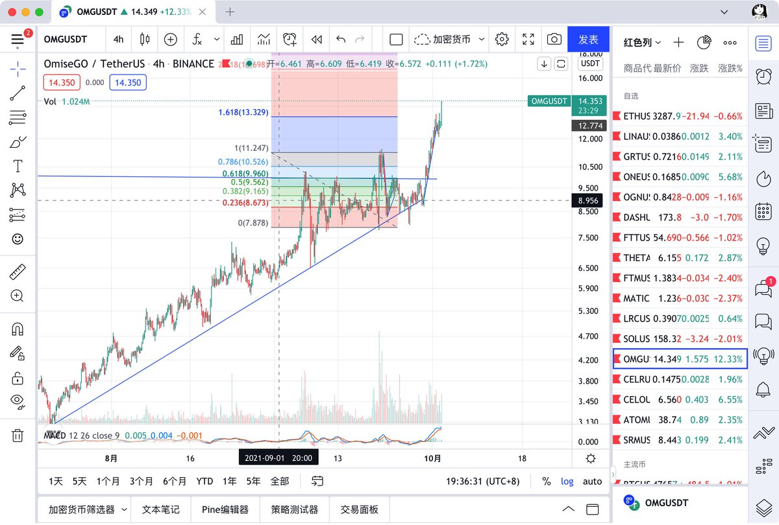Create an alert with the alarm clock
This screenshot has height=525, width=779.
[290, 40]
